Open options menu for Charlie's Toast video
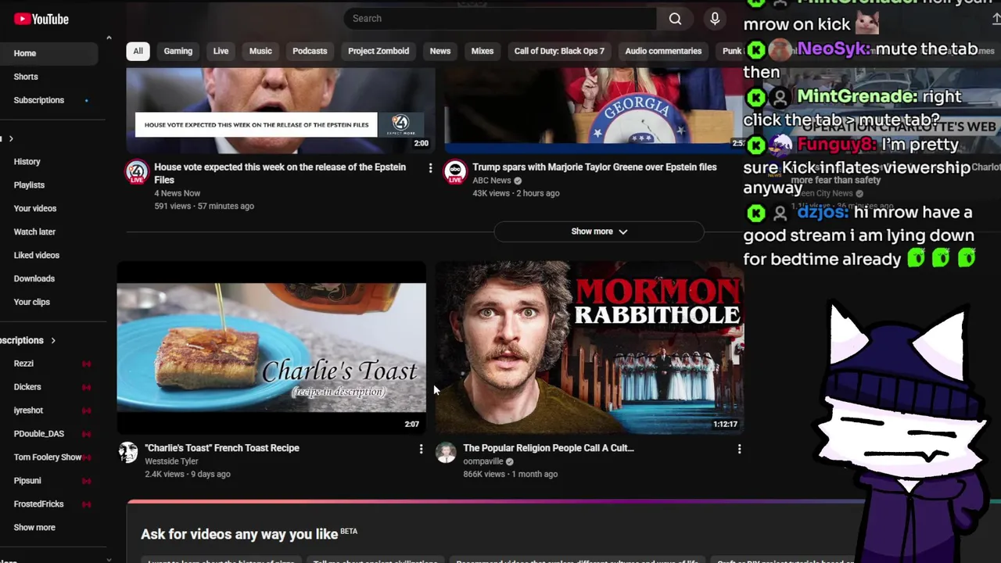The height and width of the screenshot is (563, 1001). (421, 449)
